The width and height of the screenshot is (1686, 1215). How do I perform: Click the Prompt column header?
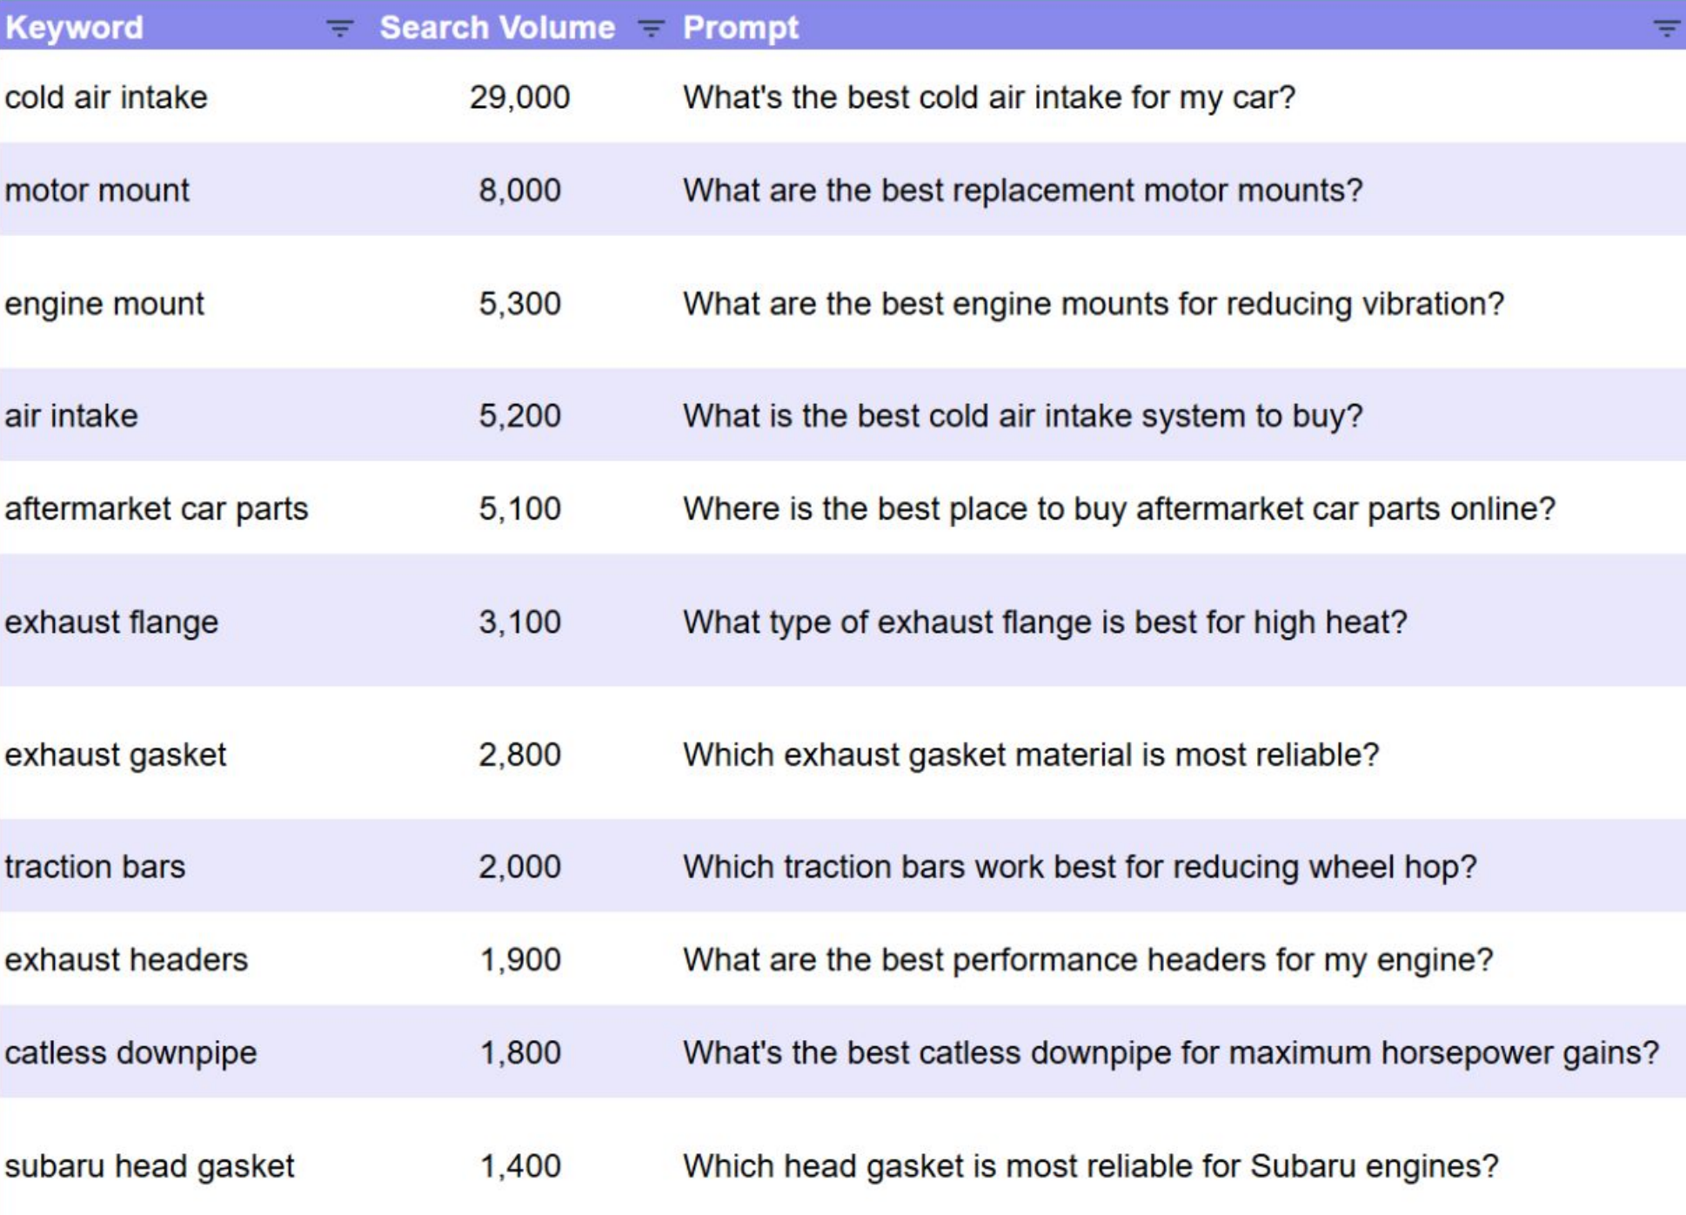tap(740, 28)
